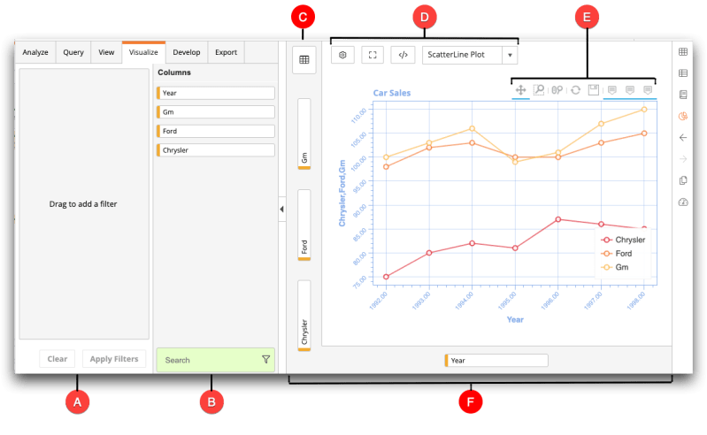The width and height of the screenshot is (707, 435).
Task: Click the Reset chart icon
Action: (575, 90)
